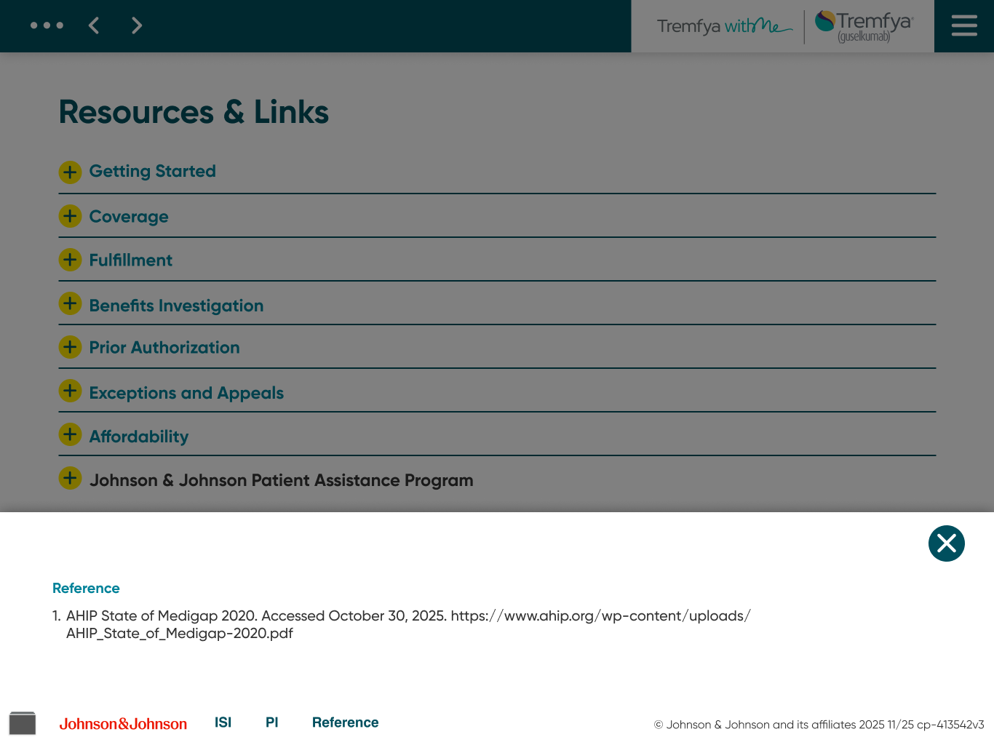This screenshot has height=745, width=994.
Task: Close the Reference panel with X
Action: [947, 543]
